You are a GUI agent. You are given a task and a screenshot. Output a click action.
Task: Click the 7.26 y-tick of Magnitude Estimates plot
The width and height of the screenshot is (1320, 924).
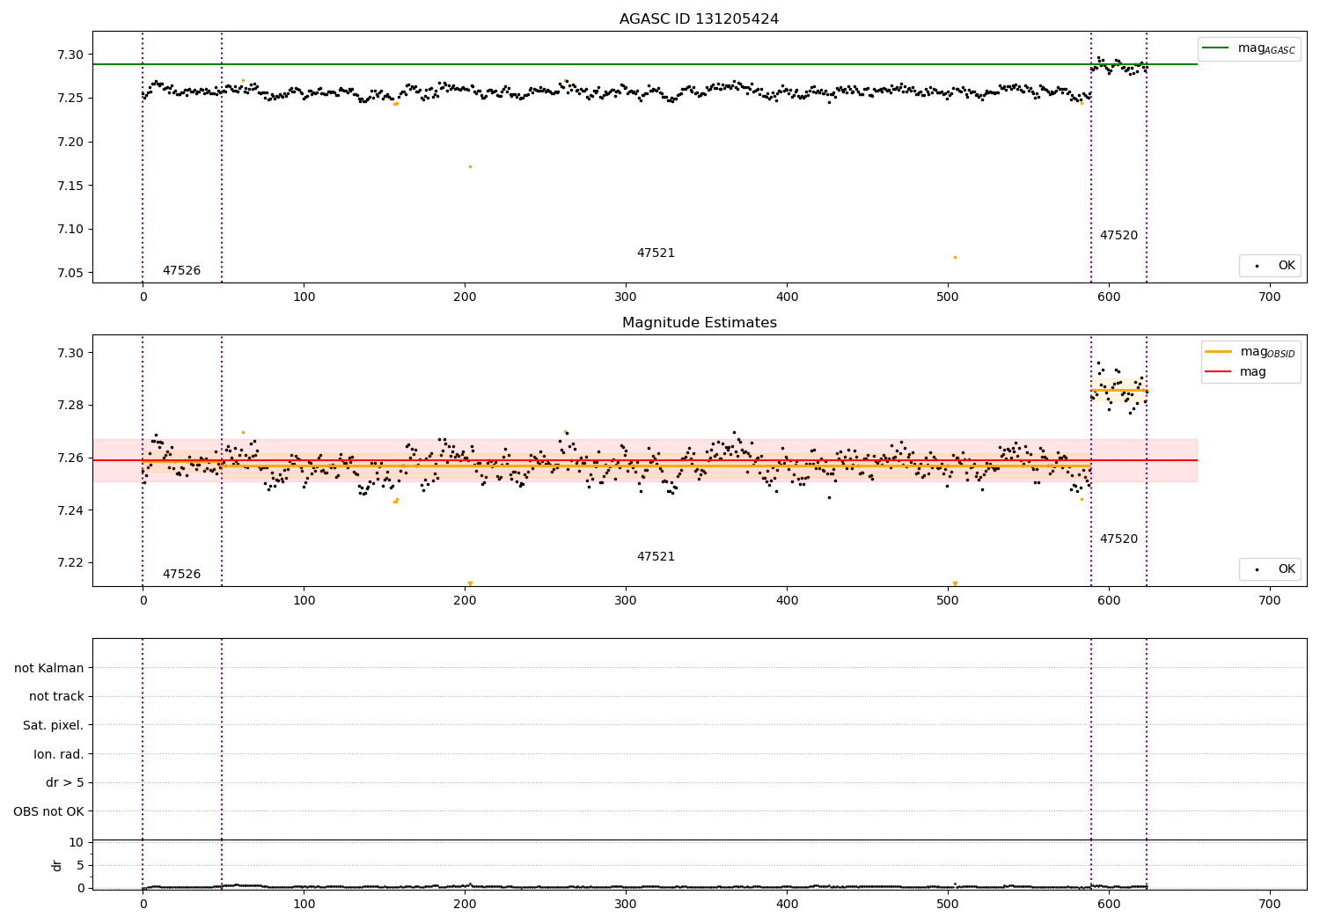pyautogui.click(x=69, y=458)
